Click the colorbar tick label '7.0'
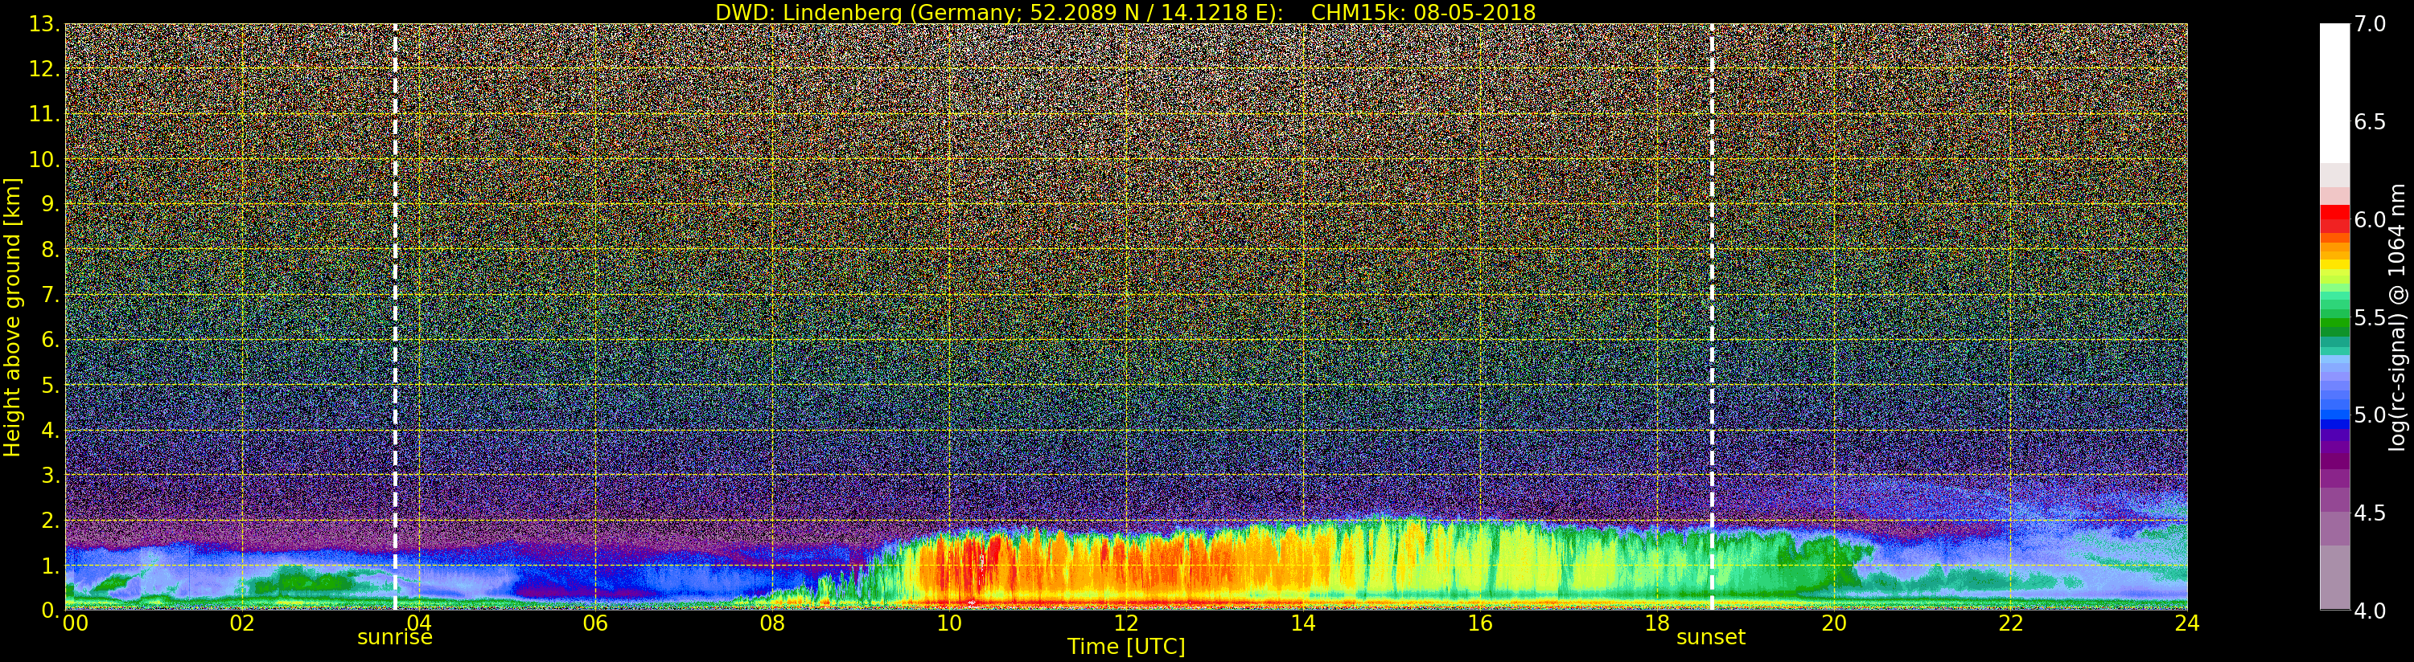 pyautogui.click(x=2370, y=24)
